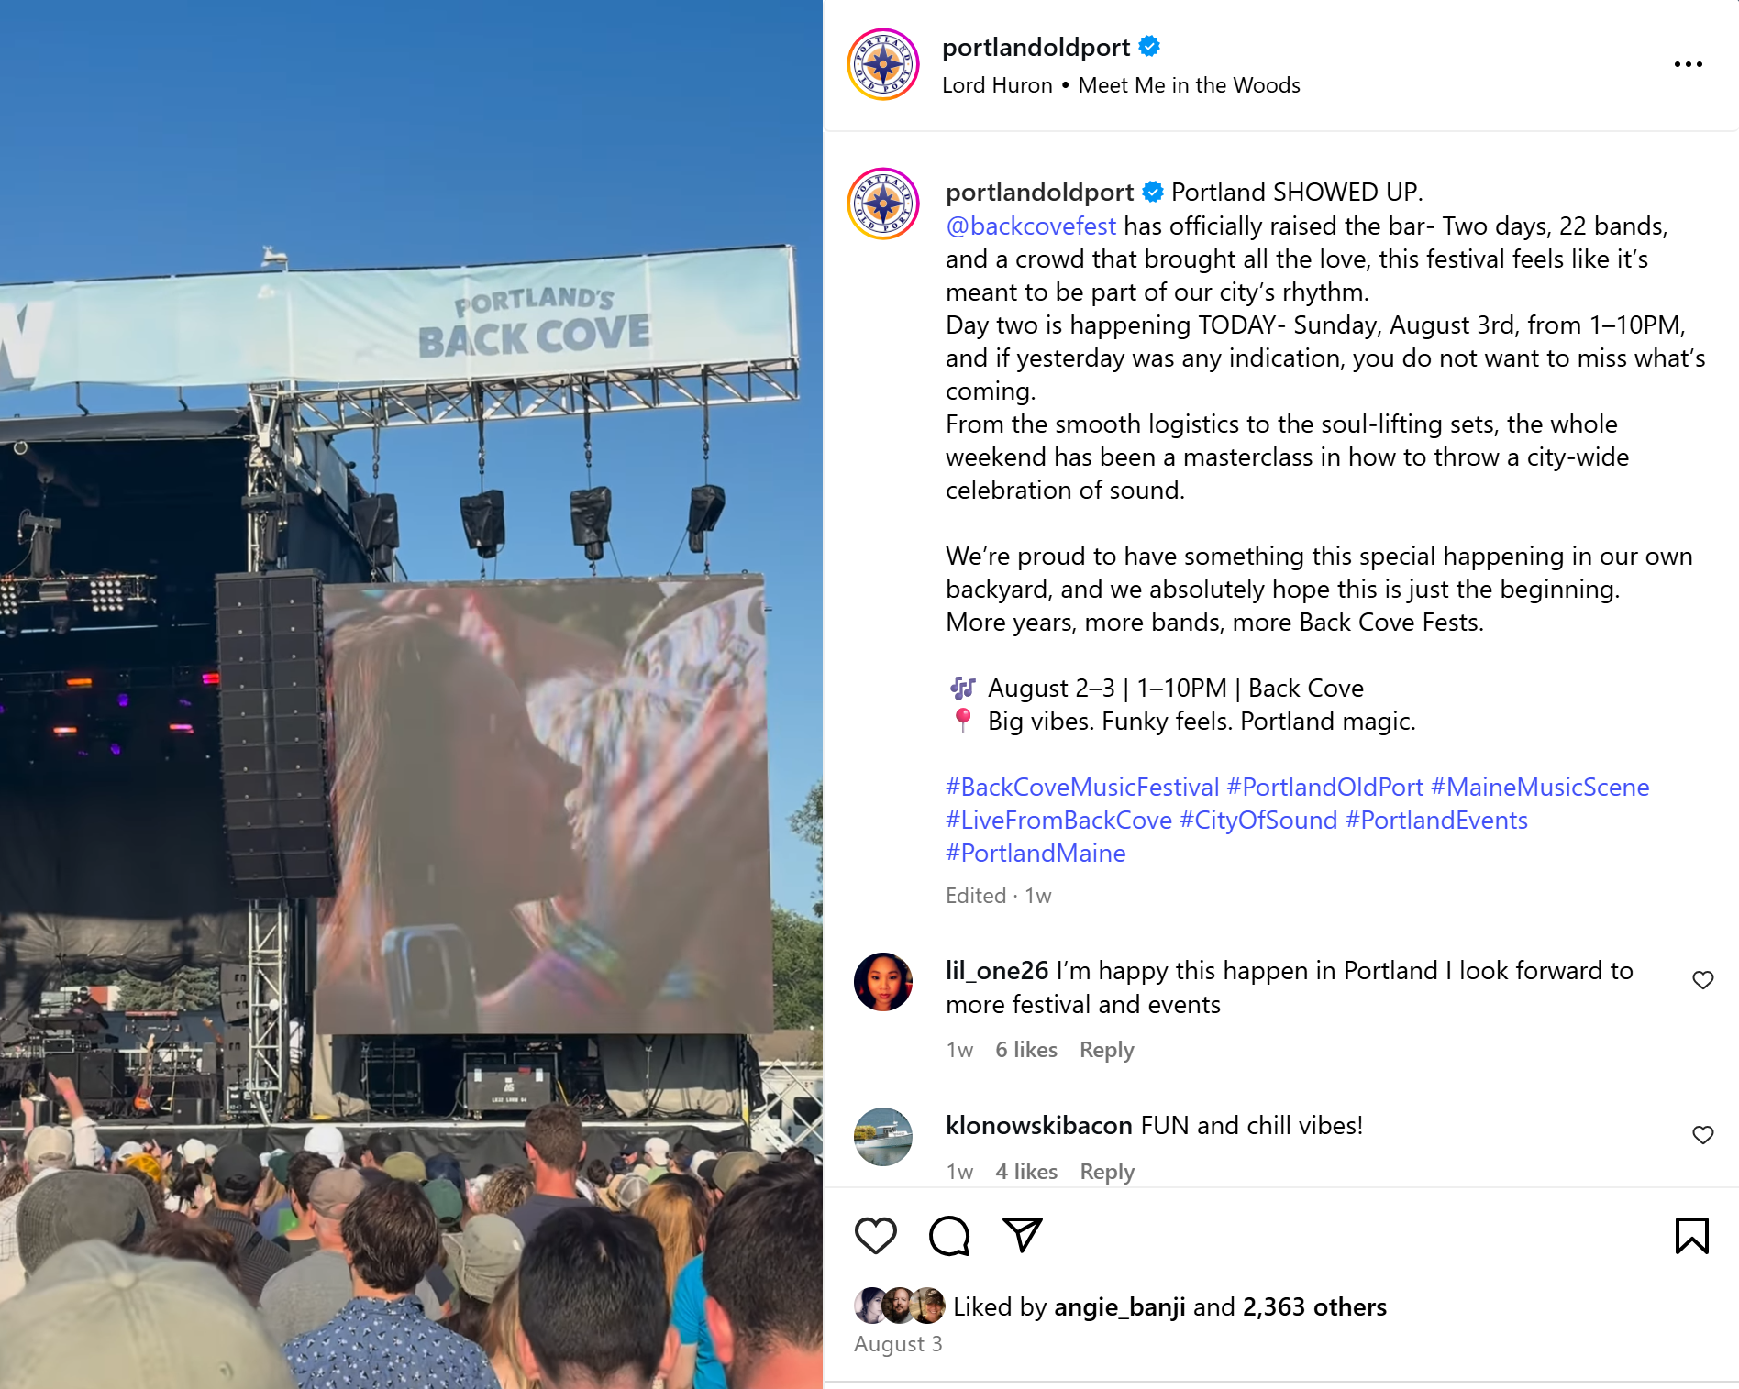
Task: Open the #BackCoveMusicFestival hashtag
Action: [1082, 787]
